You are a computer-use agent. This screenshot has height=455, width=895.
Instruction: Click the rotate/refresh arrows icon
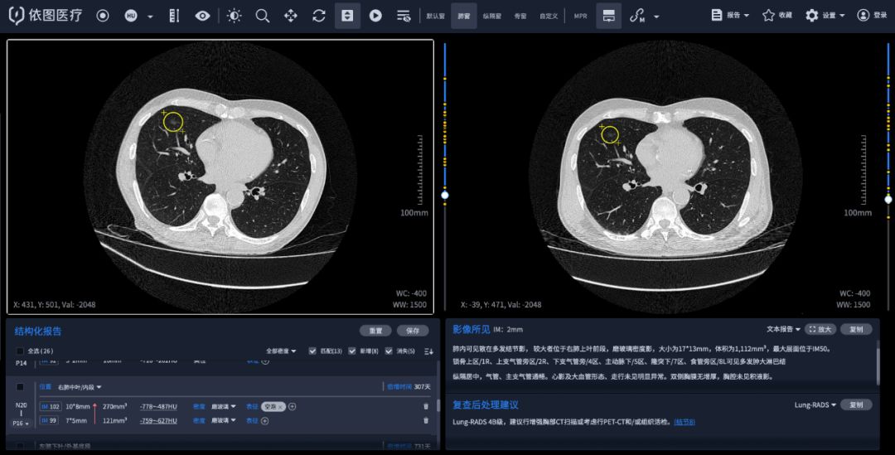click(x=319, y=16)
